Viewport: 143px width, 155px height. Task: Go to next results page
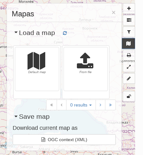[x=100, y=105]
